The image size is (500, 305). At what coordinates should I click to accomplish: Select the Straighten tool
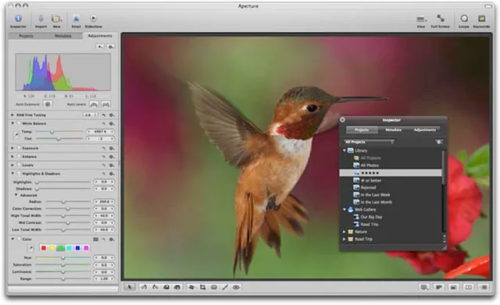[191, 287]
